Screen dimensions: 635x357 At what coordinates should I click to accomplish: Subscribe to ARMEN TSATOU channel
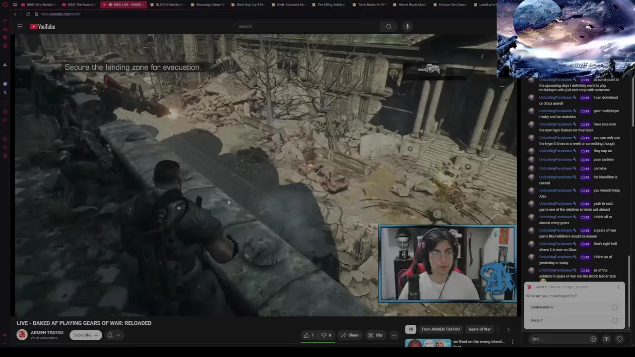click(86, 335)
